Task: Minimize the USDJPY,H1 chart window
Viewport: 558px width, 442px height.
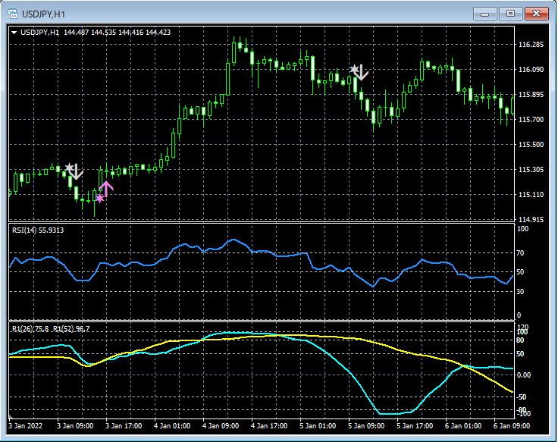Action: pyautogui.click(x=485, y=13)
